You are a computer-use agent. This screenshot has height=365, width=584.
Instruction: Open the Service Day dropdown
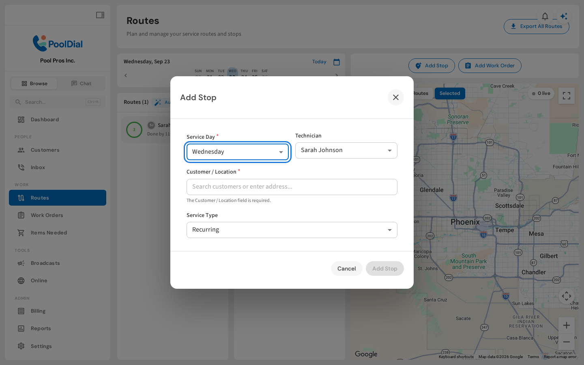tap(238, 152)
